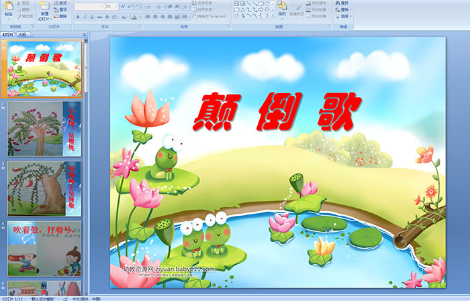The image size is (470, 301).
Task: Click the New Slide icon
Action: coord(44,5)
